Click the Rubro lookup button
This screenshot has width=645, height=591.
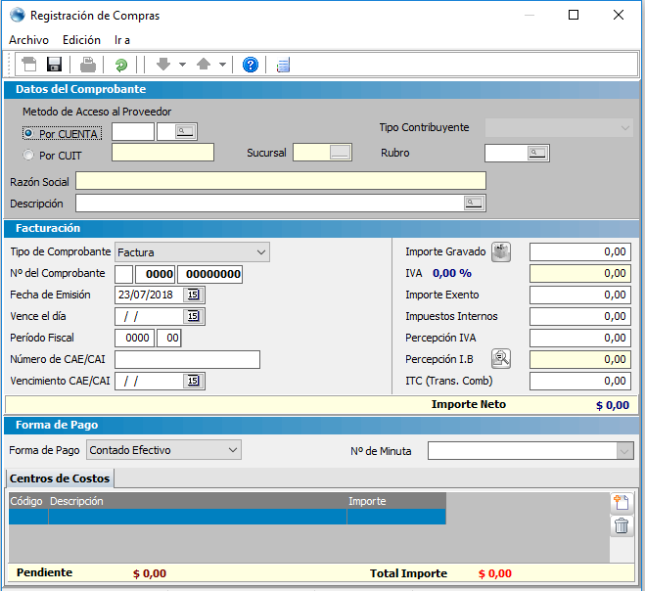tap(537, 153)
